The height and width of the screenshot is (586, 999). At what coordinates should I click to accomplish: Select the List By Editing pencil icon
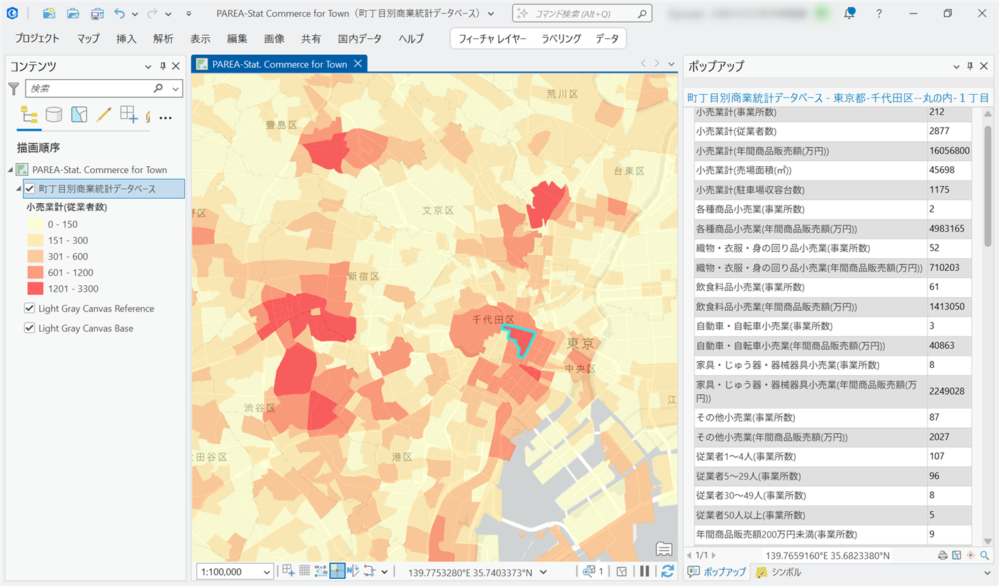(103, 115)
